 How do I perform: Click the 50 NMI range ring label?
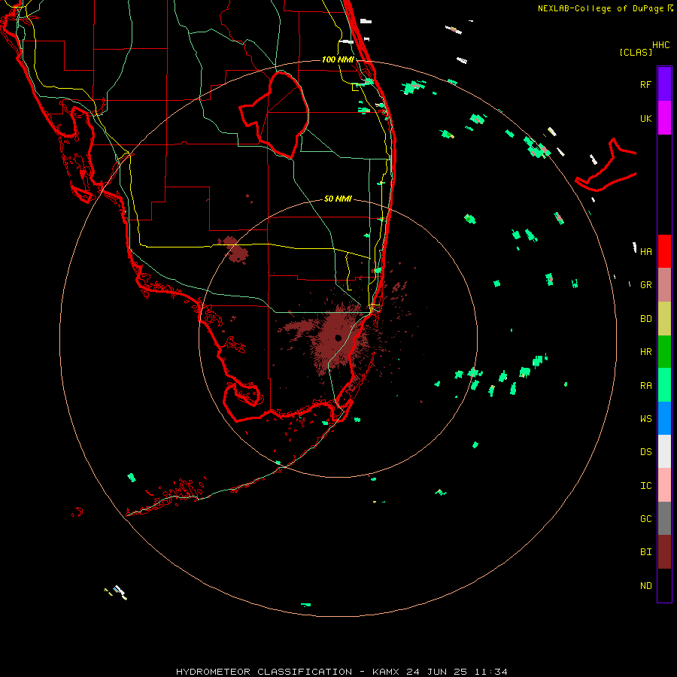(338, 199)
